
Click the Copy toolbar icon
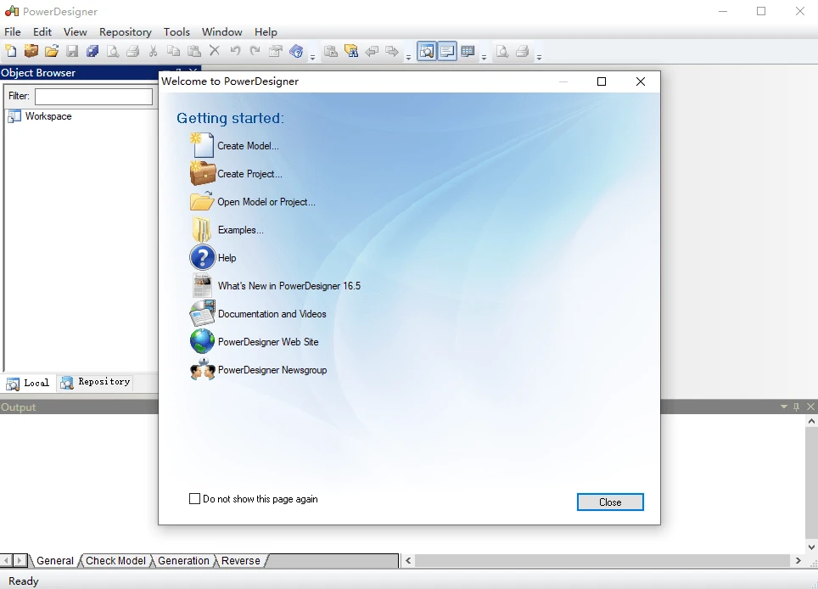(x=173, y=51)
